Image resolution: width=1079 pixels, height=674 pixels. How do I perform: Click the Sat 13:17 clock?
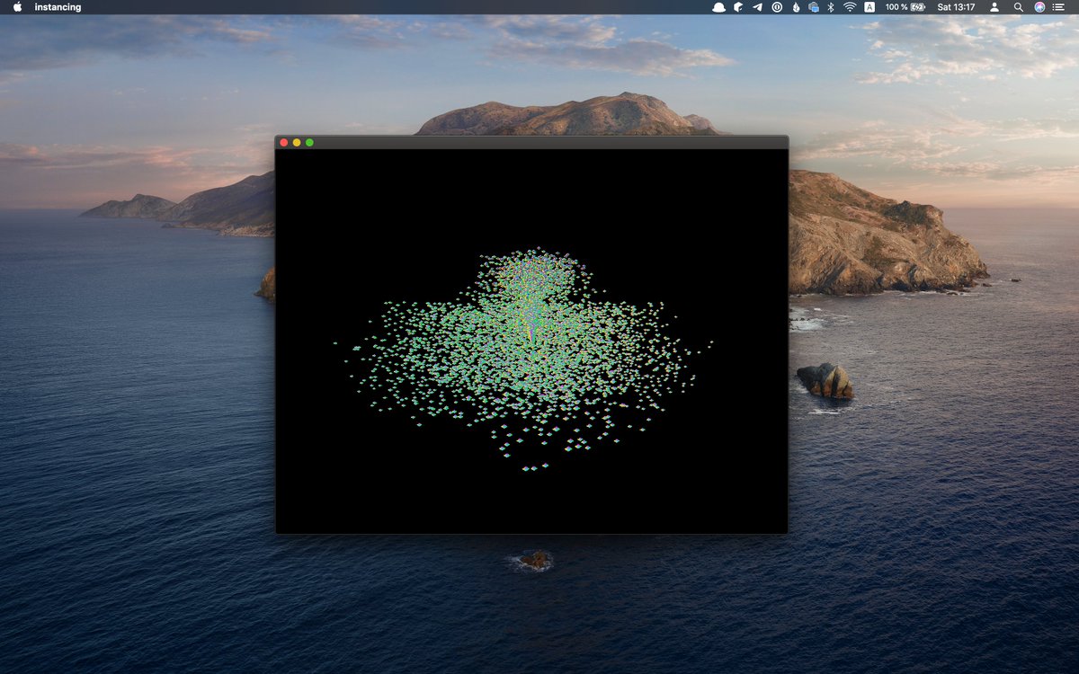pyautogui.click(x=956, y=6)
